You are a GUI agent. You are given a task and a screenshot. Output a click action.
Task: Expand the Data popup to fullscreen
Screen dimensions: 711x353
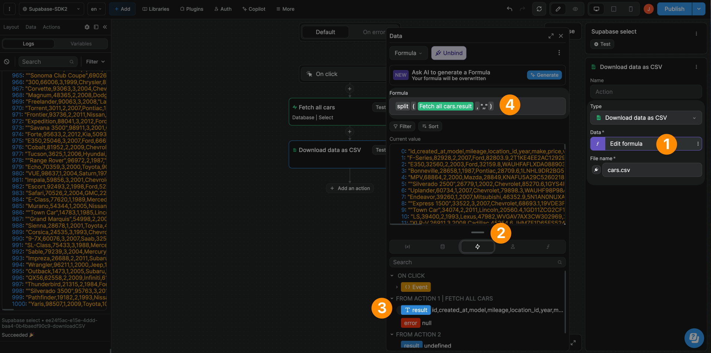click(x=551, y=36)
